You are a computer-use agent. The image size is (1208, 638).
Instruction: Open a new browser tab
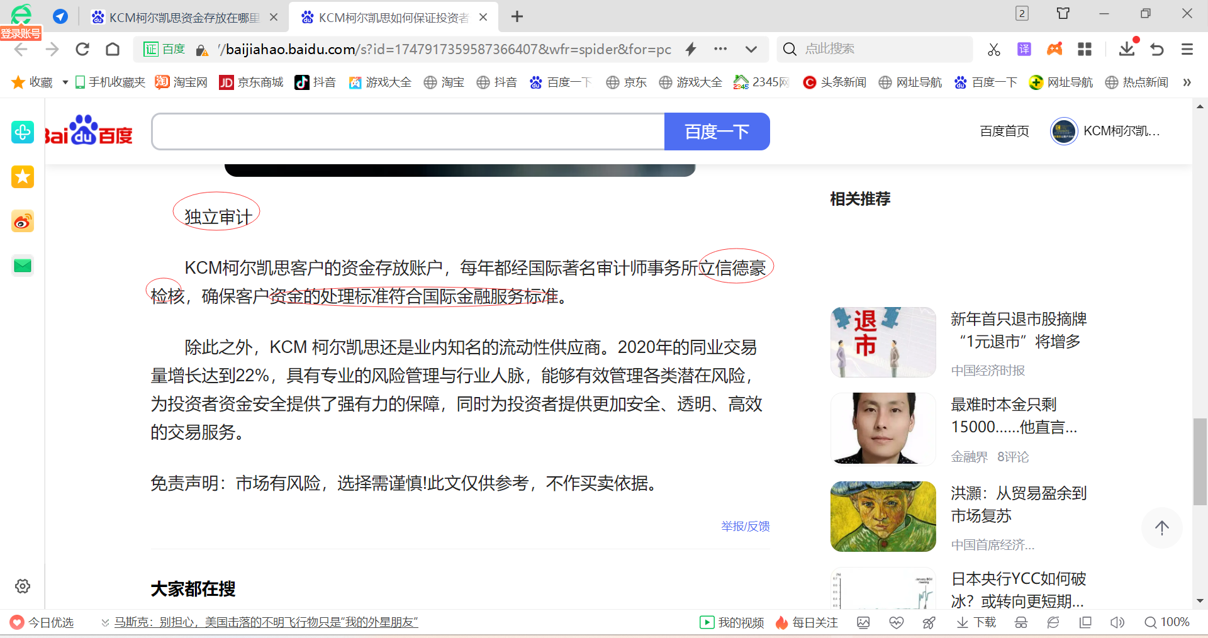pyautogui.click(x=517, y=17)
